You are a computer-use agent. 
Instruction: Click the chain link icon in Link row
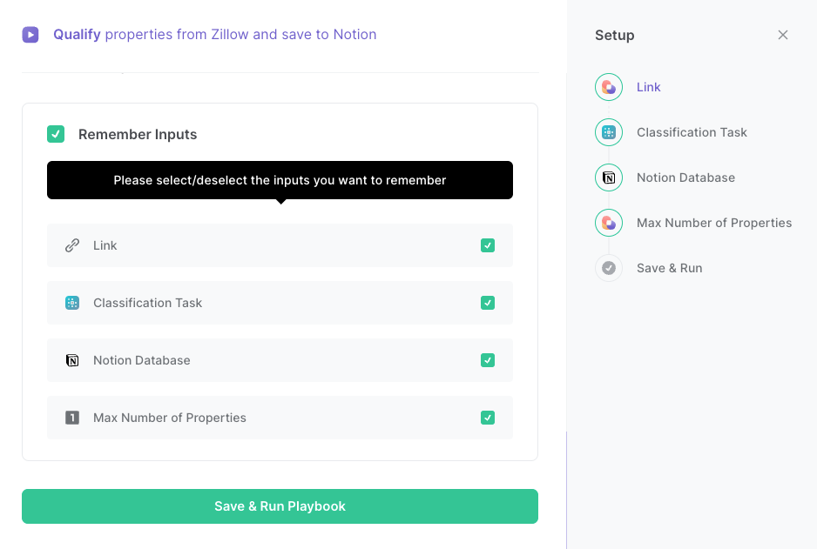72,245
